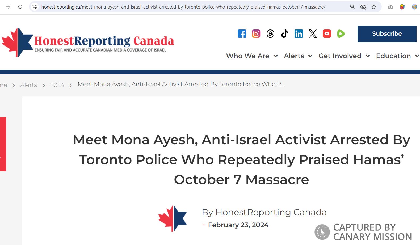This screenshot has height=245, width=420.
Task: Bookmark the page with the star icon
Action: 374,7
